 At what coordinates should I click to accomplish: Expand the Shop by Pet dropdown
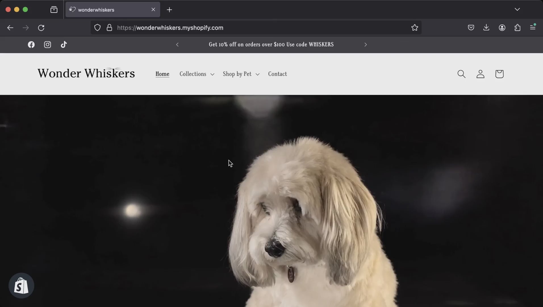[241, 74]
